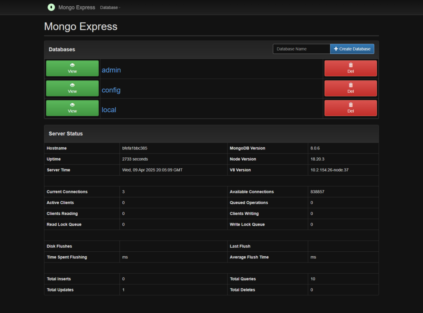Select Total Queries value 10
This screenshot has height=313, width=423.
click(x=313, y=279)
